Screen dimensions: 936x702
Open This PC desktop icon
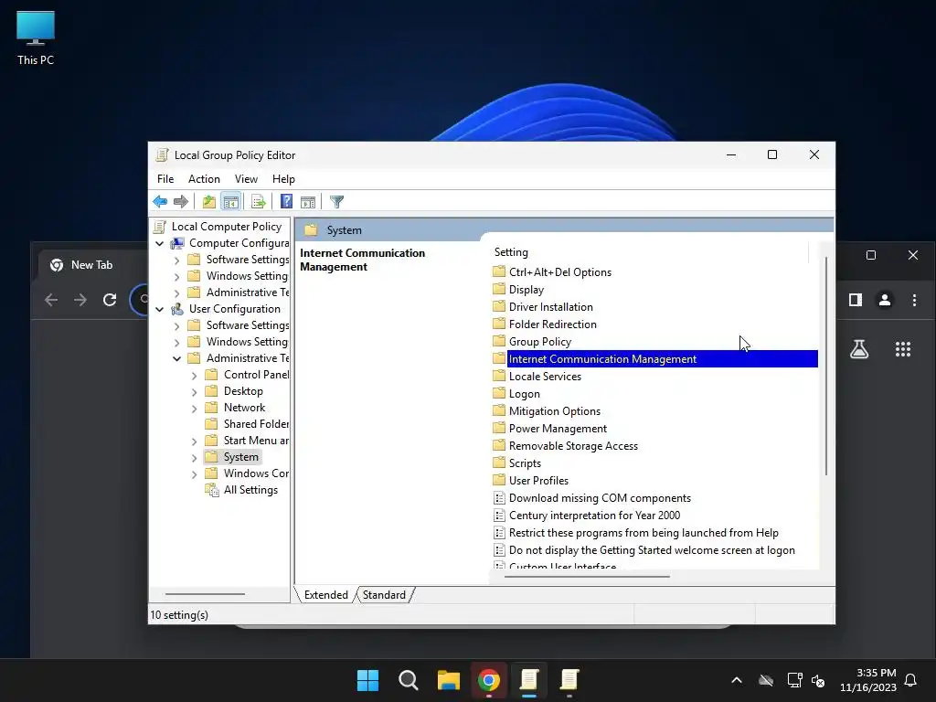click(36, 38)
